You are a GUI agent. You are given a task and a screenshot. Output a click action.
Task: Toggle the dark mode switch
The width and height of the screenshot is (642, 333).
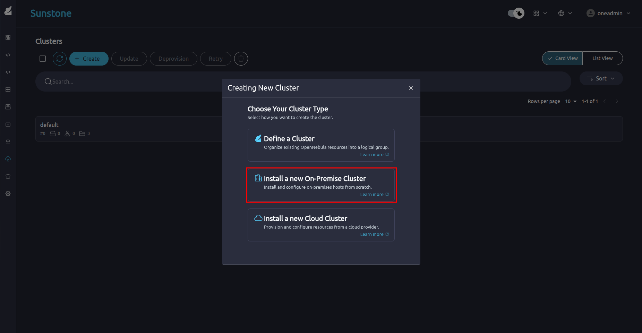point(516,13)
